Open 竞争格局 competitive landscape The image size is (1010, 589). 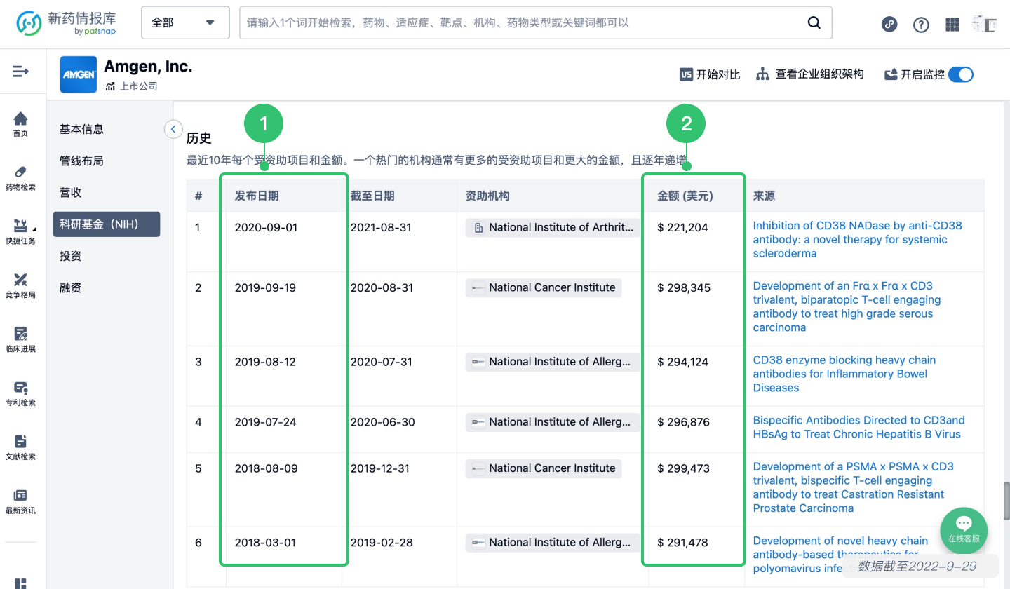[21, 286]
